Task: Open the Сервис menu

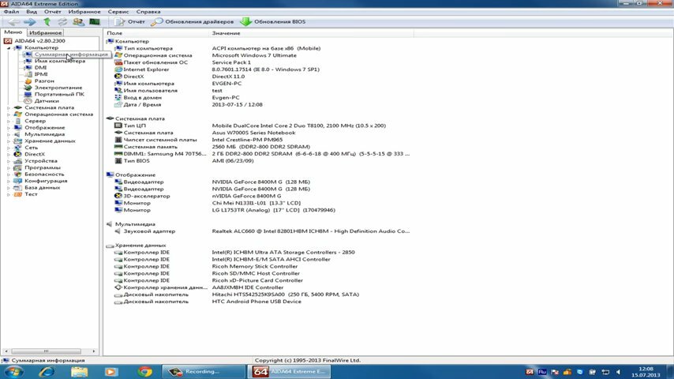Action: pos(118,12)
